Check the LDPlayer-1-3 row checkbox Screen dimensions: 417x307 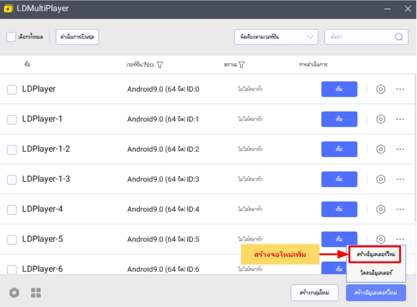click(12, 180)
